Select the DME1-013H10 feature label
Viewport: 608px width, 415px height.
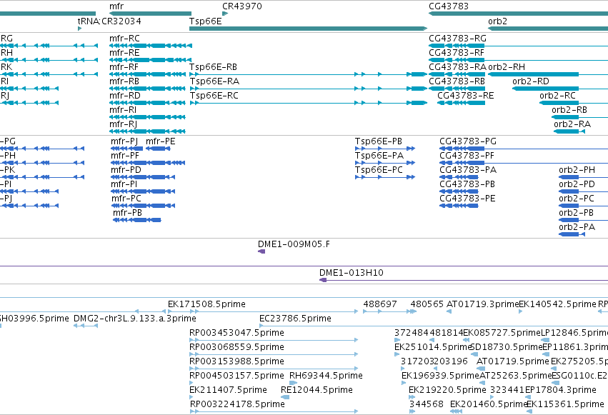pos(352,273)
